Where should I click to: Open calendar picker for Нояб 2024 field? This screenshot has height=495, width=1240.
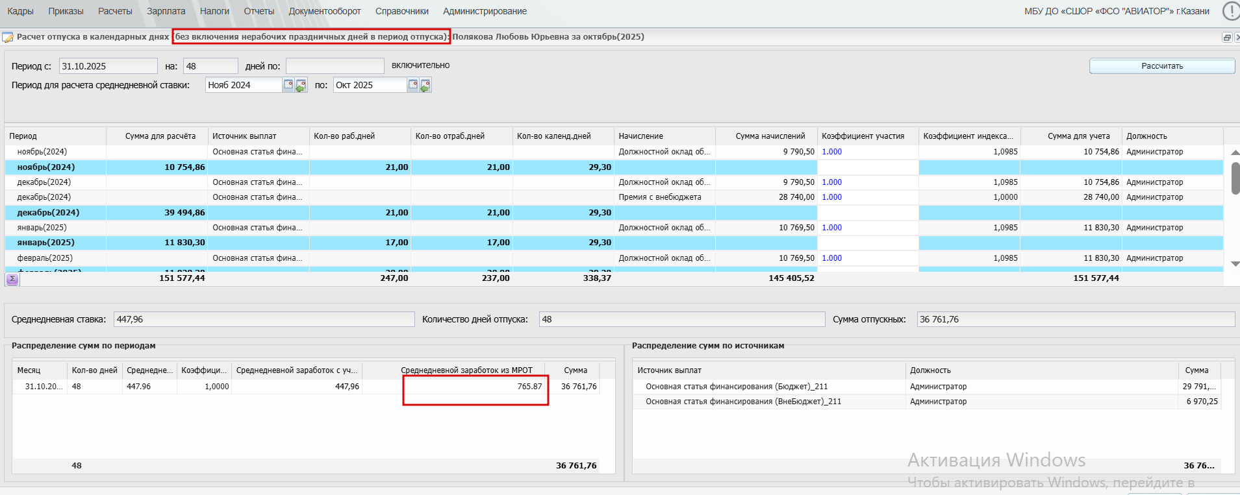(288, 85)
